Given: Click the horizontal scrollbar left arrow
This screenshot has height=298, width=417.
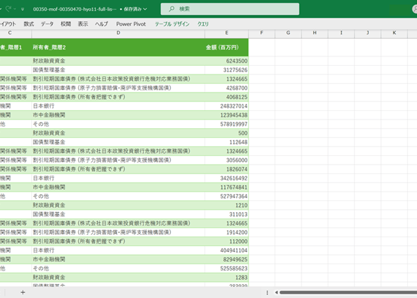Looking at the screenshot, I should [276, 293].
